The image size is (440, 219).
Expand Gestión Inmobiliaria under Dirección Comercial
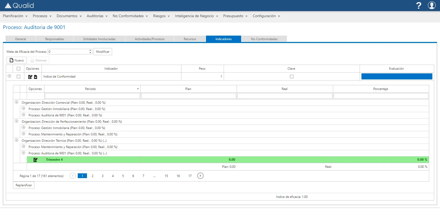point(24,108)
